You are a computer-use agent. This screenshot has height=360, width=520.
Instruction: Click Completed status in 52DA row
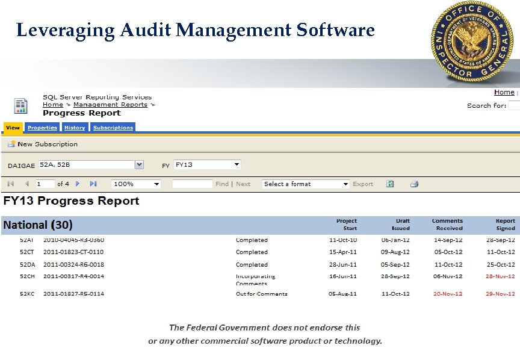coord(252,264)
